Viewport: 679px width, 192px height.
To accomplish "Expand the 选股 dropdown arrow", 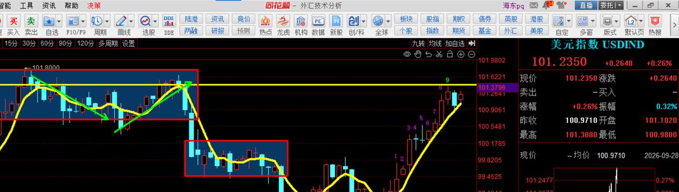I will (x=155, y=21).
